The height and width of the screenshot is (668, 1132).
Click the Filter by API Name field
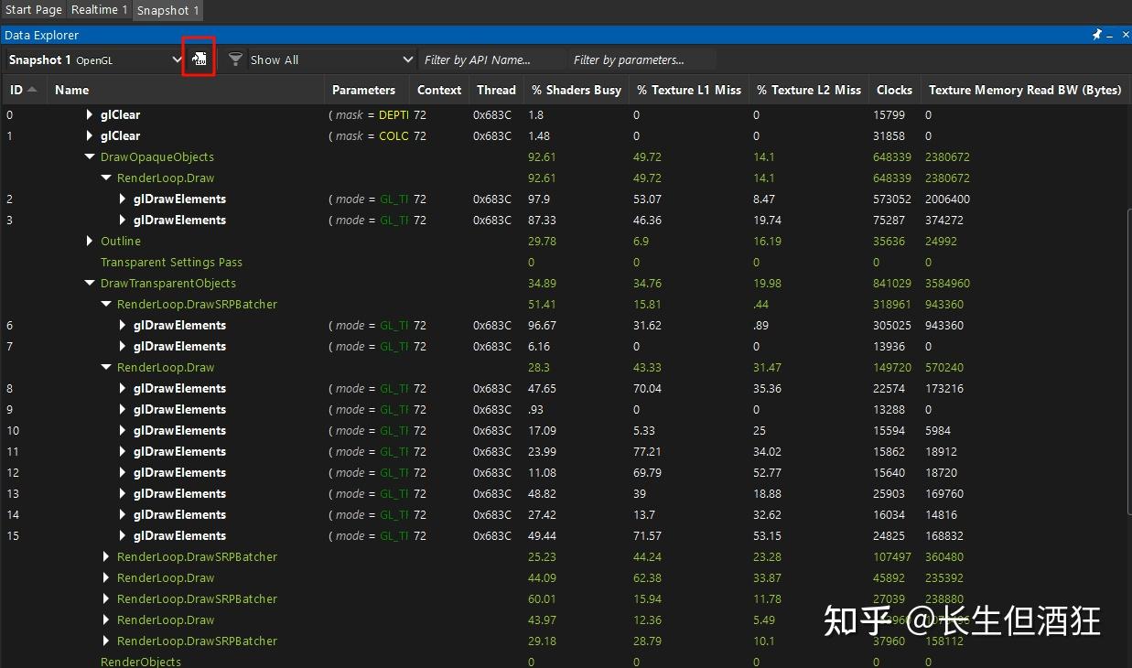pos(491,59)
